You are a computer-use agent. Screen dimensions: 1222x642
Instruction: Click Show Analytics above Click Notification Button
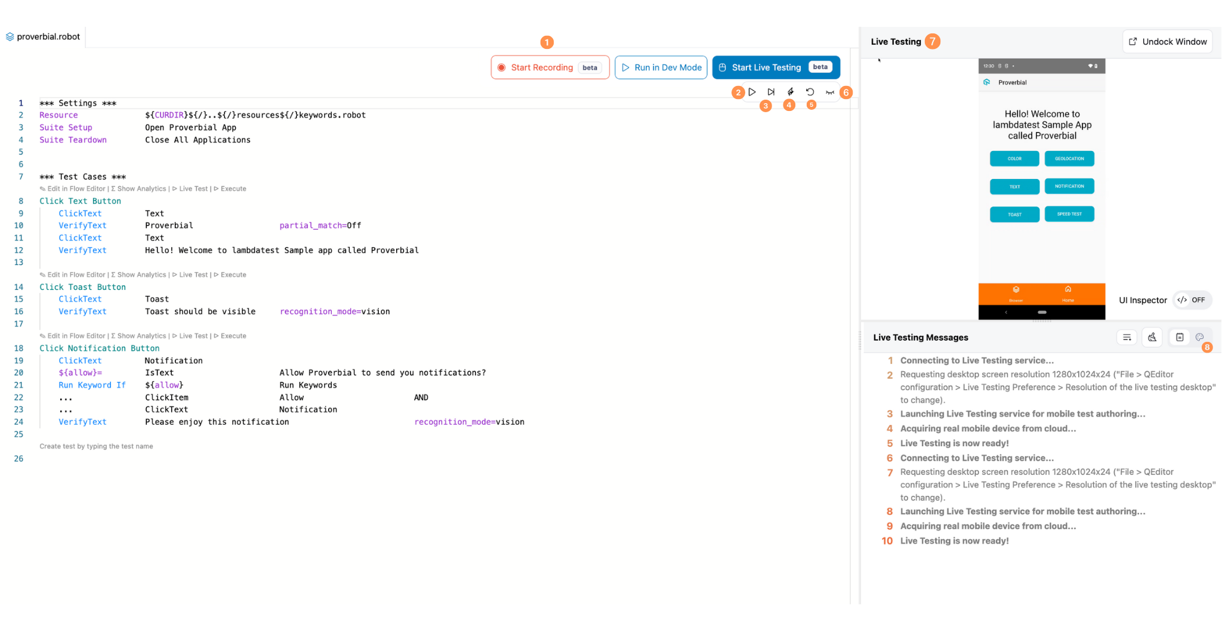click(x=138, y=336)
